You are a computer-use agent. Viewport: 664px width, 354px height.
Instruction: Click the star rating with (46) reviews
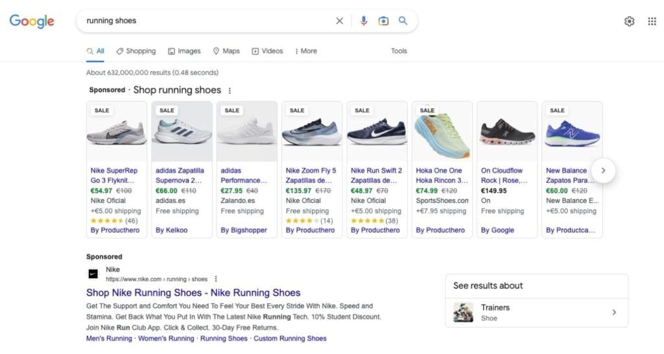(114, 220)
